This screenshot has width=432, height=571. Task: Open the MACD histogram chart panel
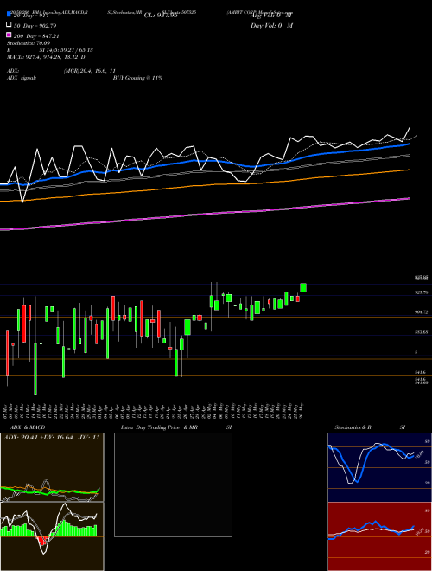(52, 536)
